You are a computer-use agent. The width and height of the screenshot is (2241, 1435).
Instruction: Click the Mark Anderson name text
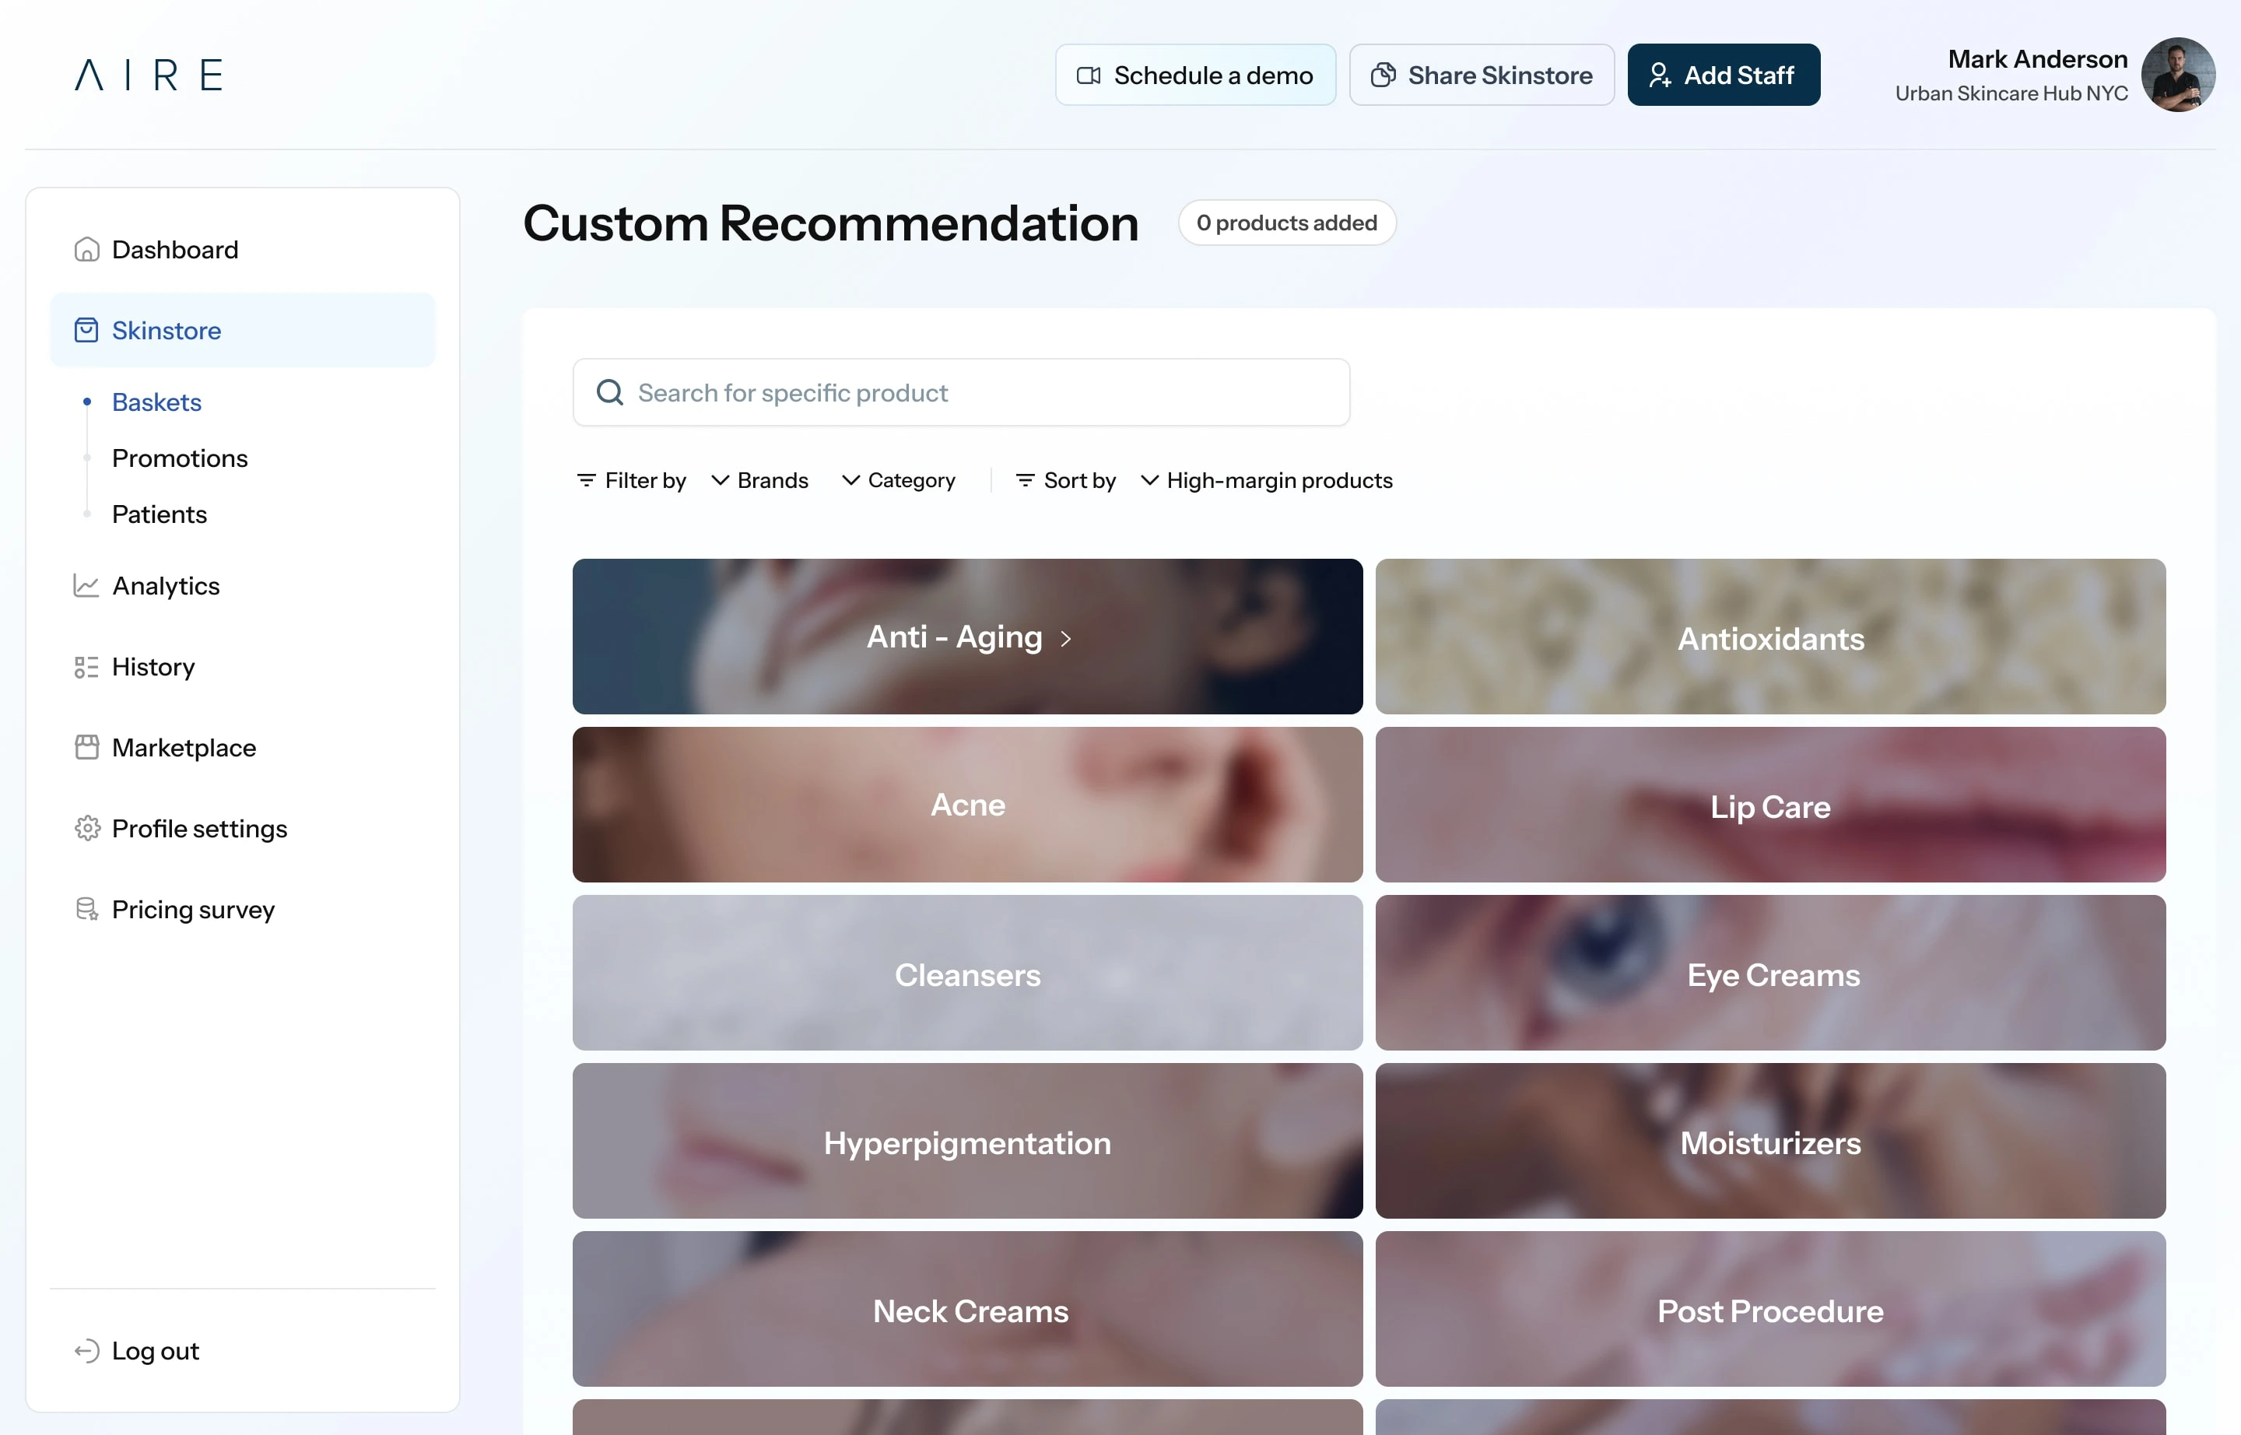(x=2038, y=58)
